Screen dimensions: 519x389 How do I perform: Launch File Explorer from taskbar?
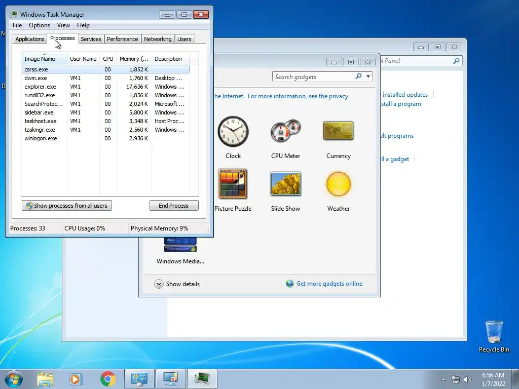coord(45,379)
